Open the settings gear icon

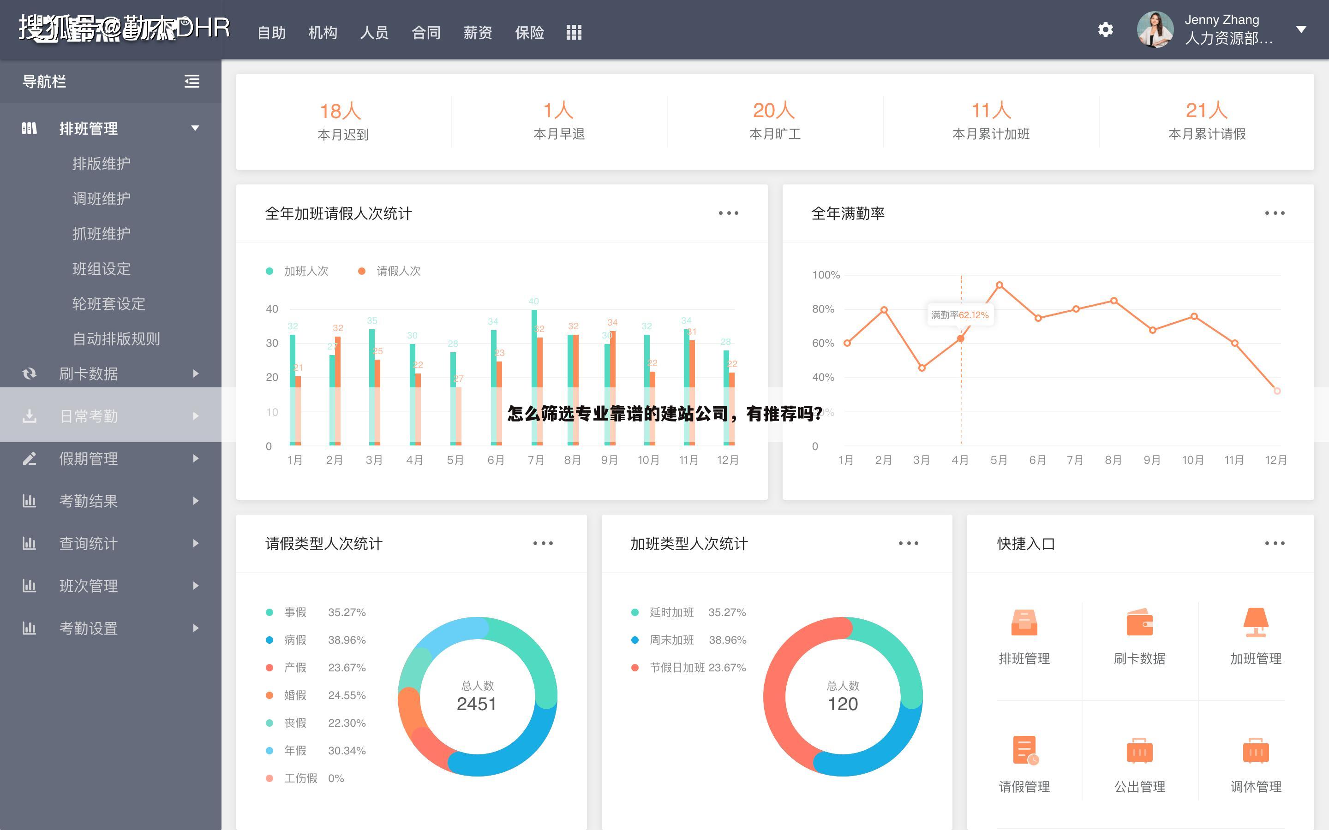pos(1105,30)
